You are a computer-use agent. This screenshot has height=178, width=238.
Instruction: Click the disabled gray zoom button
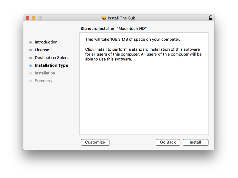pyautogui.click(x=40, y=18)
